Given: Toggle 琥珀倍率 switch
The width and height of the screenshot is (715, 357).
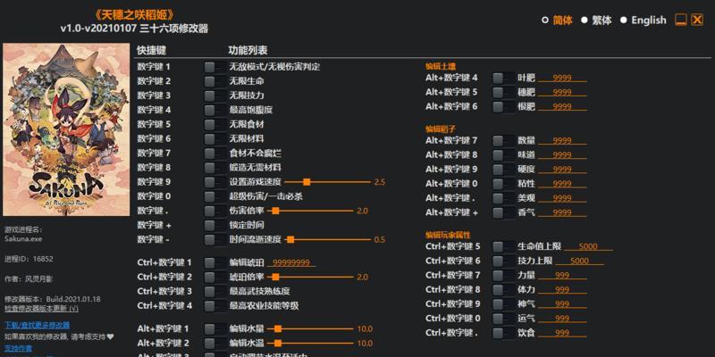Looking at the screenshot, I should pyautogui.click(x=214, y=277).
